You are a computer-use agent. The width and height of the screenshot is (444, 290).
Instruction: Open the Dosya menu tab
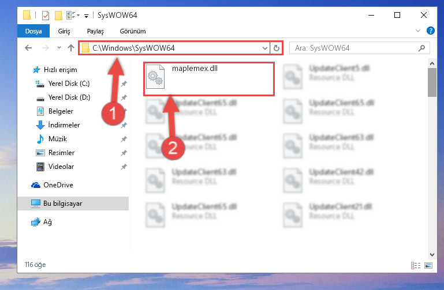pyautogui.click(x=33, y=31)
